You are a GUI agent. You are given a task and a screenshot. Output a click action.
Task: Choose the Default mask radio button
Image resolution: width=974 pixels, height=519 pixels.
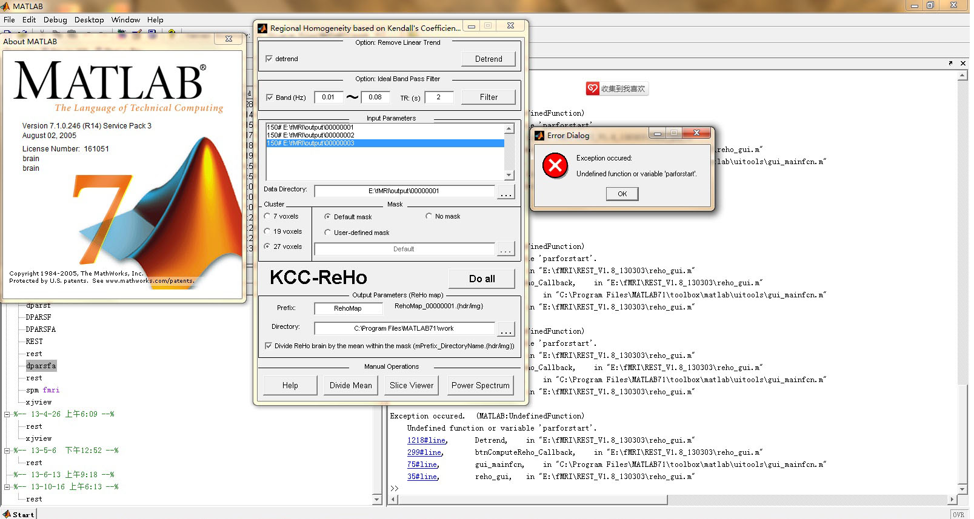coord(328,216)
